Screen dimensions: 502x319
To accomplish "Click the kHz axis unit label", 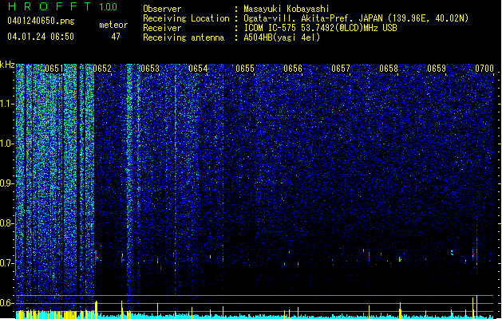I will (7, 65).
